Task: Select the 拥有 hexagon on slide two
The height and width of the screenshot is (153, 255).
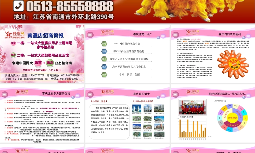Action: 104,59
